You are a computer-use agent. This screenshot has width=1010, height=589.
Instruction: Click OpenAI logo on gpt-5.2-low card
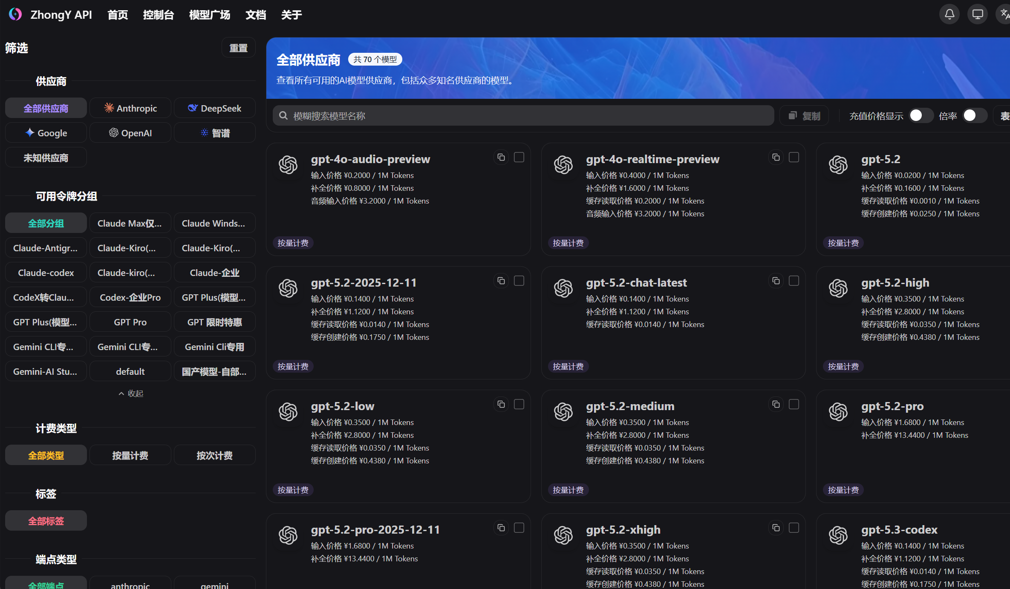pyautogui.click(x=288, y=412)
